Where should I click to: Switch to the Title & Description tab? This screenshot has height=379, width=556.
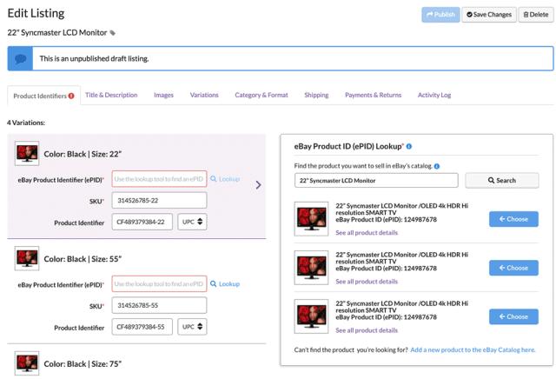point(111,95)
